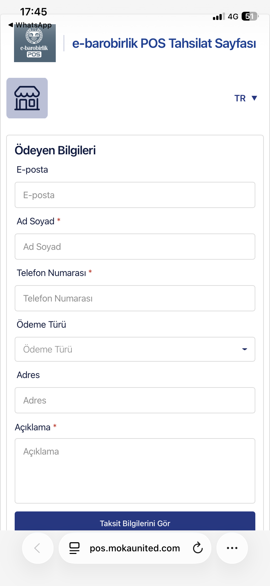Click the Ödeme Türü dropdown arrow

tap(245, 349)
